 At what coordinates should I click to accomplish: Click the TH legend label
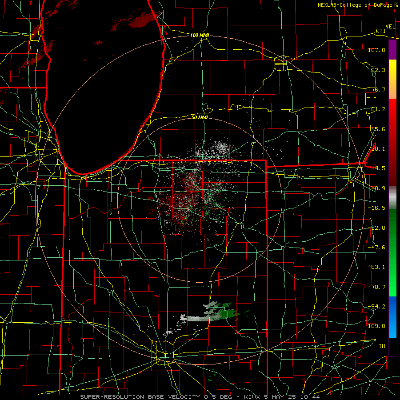[x=382, y=346]
